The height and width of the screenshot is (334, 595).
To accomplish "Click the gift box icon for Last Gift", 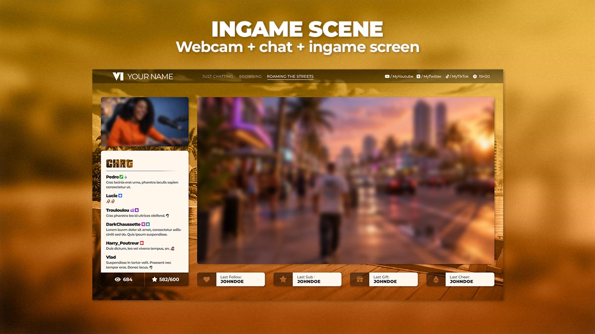I will [359, 279].
